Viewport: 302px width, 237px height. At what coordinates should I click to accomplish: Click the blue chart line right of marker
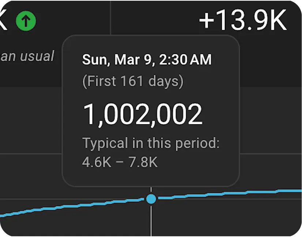229,193
